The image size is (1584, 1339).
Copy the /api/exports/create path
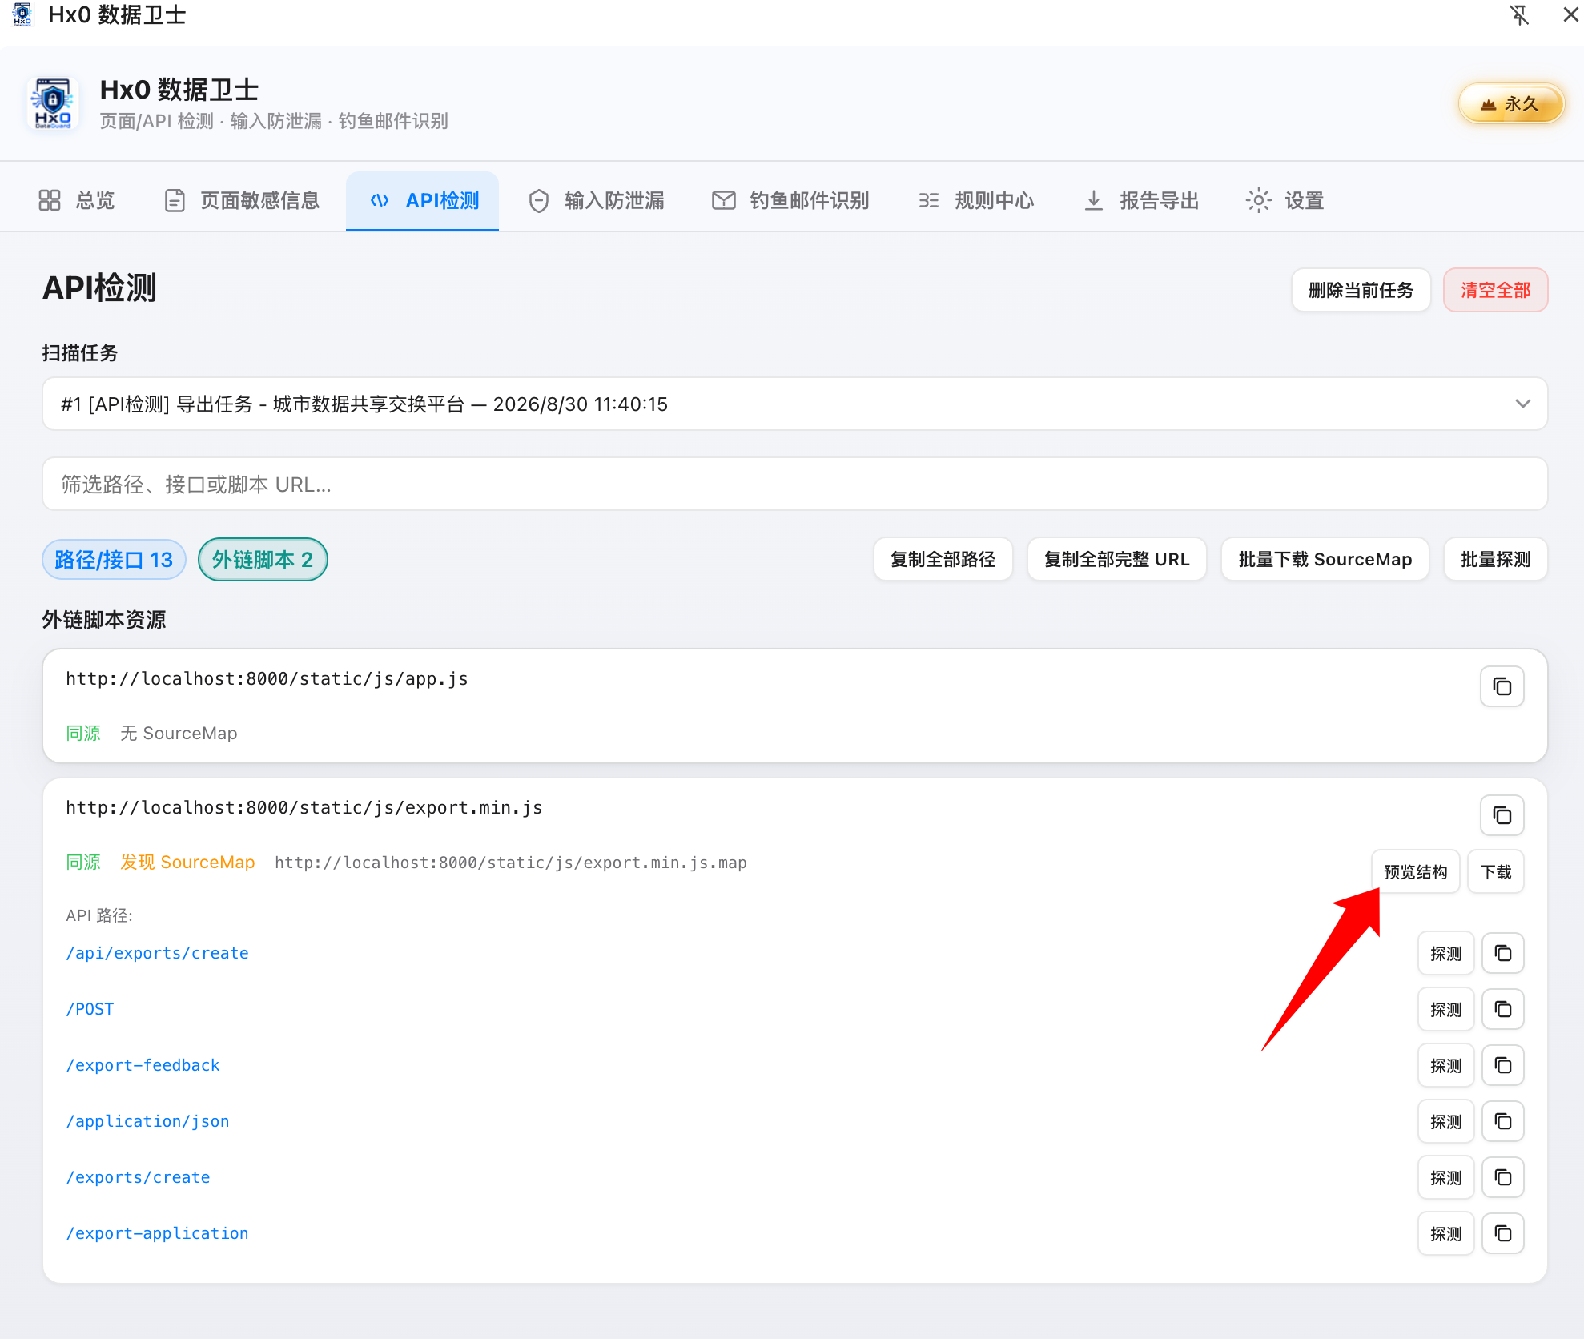tap(1502, 953)
